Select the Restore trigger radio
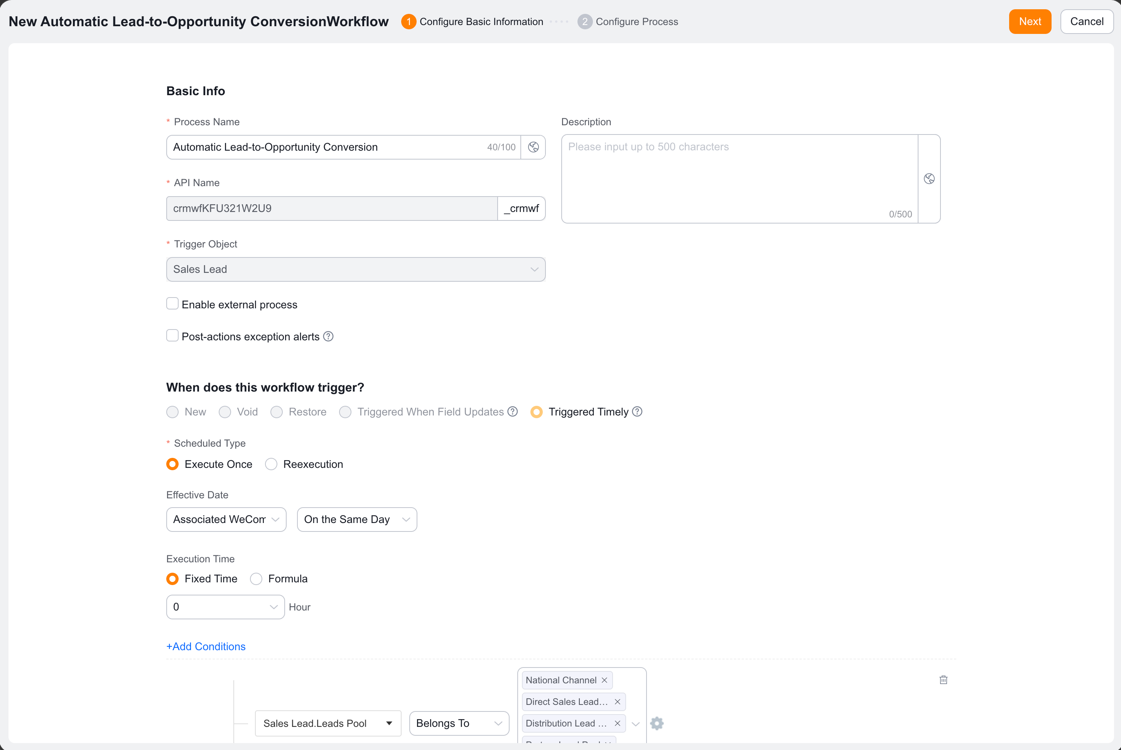The image size is (1121, 750). click(x=276, y=412)
